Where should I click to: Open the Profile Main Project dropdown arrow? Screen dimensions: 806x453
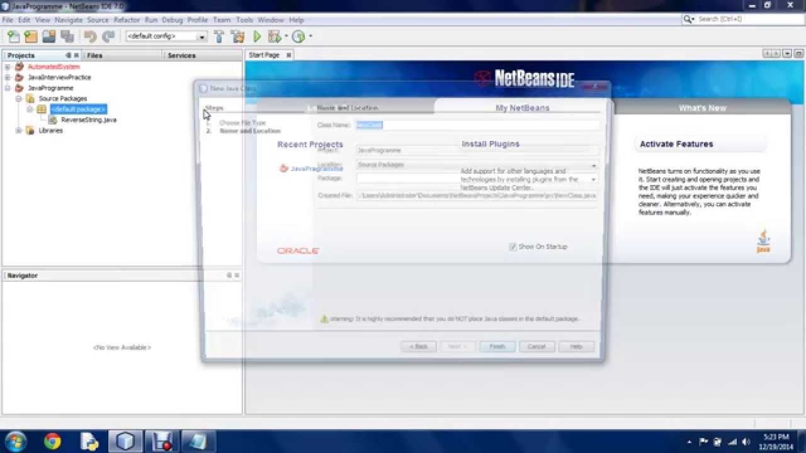point(310,36)
